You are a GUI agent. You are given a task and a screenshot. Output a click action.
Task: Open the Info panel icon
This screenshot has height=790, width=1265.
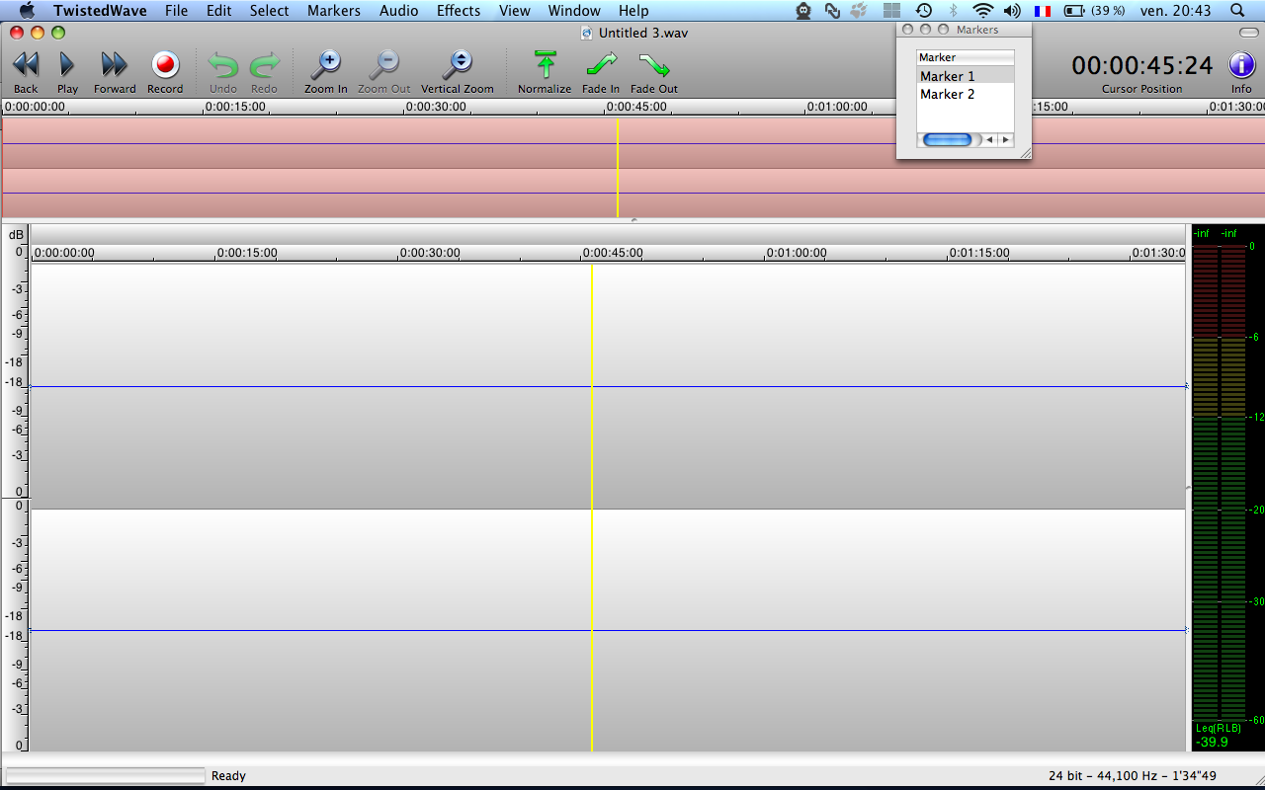pyautogui.click(x=1241, y=65)
